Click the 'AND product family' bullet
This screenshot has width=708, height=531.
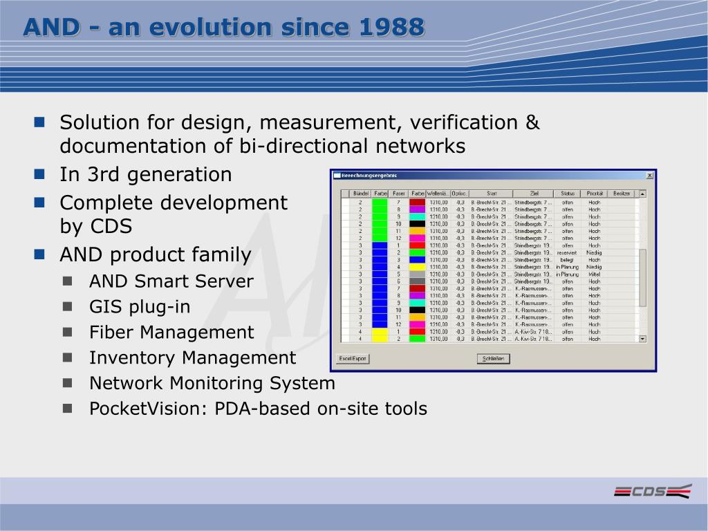pyautogui.click(x=156, y=254)
